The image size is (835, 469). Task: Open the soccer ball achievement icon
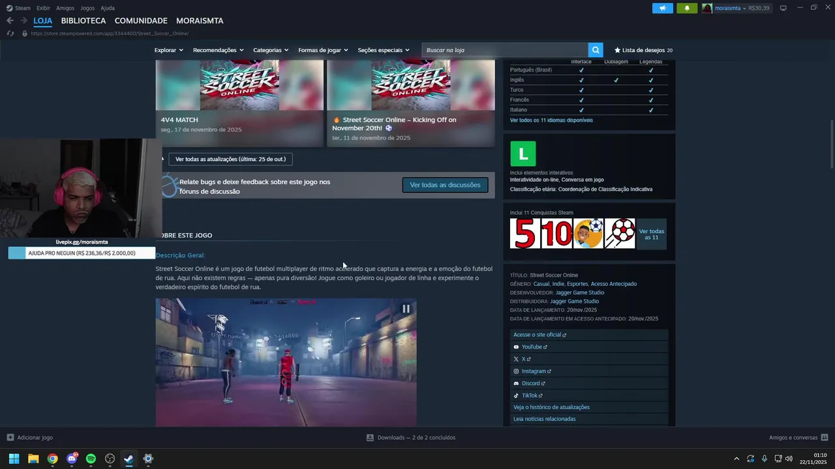pos(620,233)
